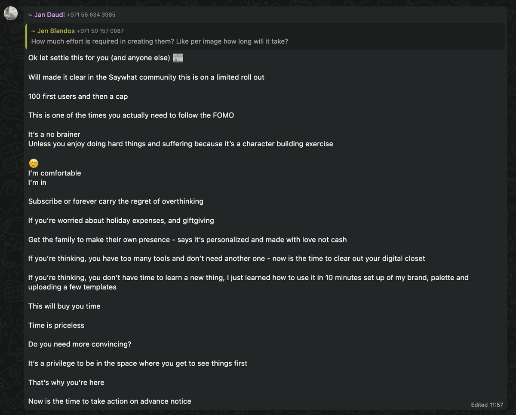Click the sender name ~ Jan Daudi

point(46,15)
